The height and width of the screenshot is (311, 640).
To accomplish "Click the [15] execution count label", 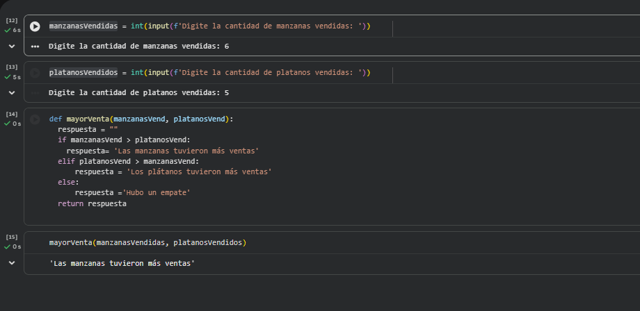I will [12, 237].
